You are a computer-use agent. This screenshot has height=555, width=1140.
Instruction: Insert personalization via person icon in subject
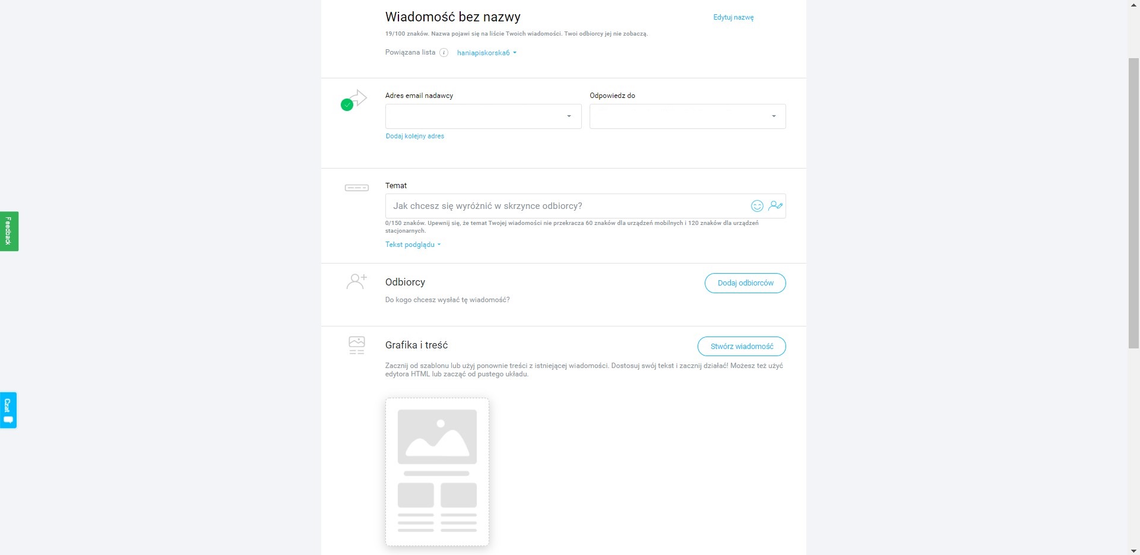pos(775,206)
